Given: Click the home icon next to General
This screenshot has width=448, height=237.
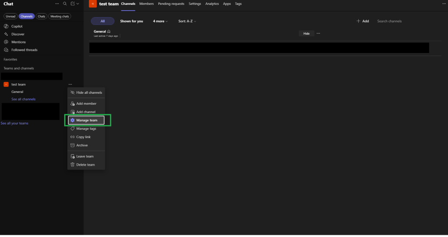Looking at the screenshot, I should [109, 32].
